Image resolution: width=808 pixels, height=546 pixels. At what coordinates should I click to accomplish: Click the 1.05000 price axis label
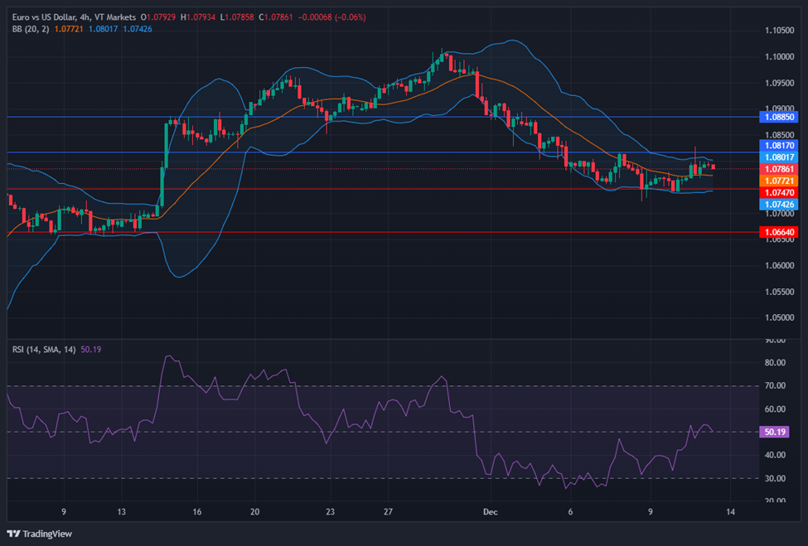780,318
